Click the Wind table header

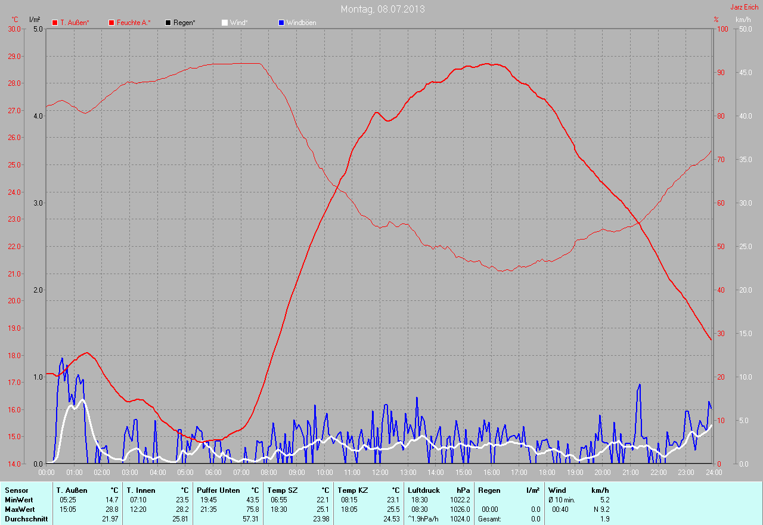coord(557,490)
